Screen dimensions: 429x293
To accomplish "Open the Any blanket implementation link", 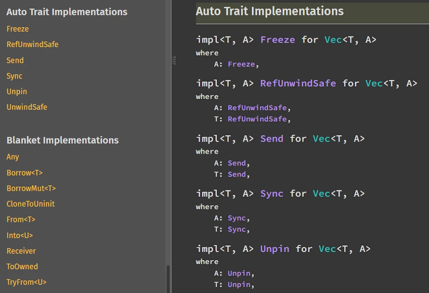I will pyautogui.click(x=13, y=157).
